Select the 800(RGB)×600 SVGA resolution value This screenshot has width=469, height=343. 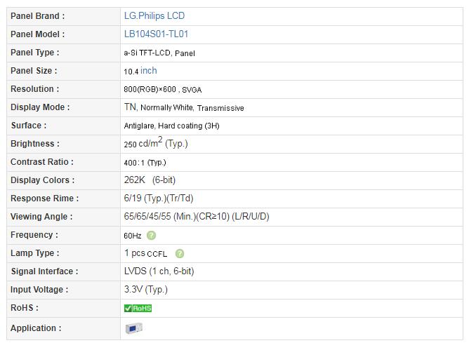coord(162,90)
